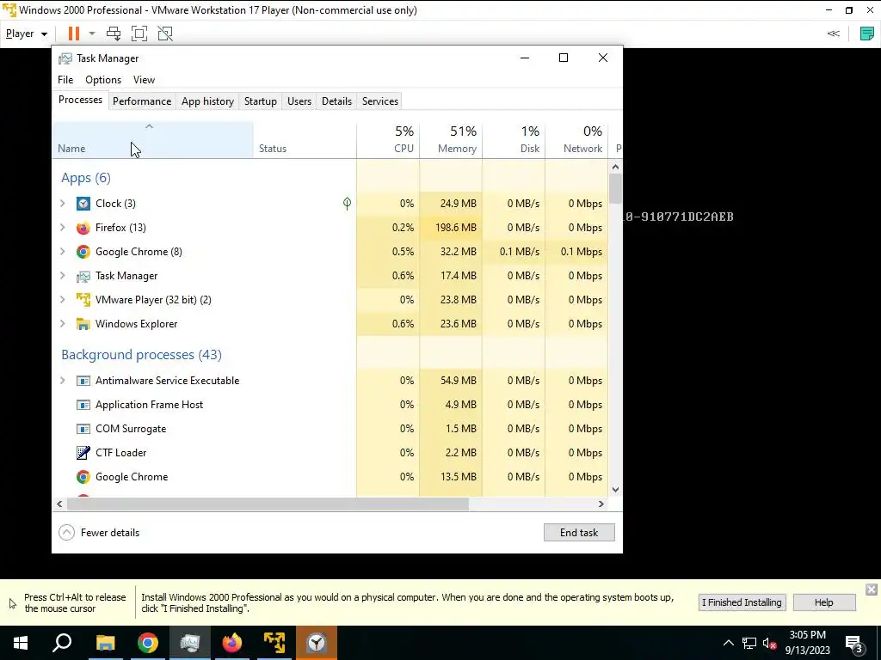Enter full screen mode icon in VMware toolbar
The image size is (881, 660).
pos(139,34)
